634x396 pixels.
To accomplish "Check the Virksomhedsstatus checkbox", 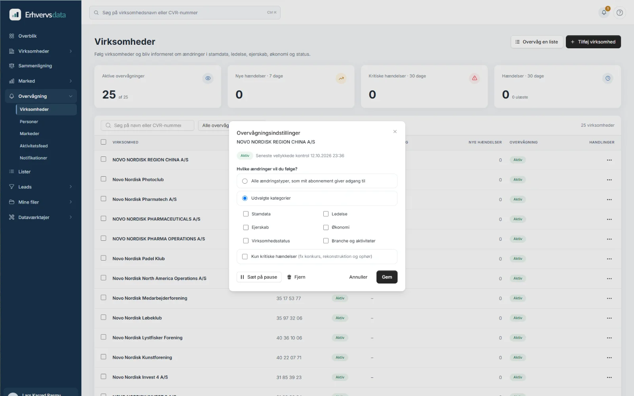I will pyautogui.click(x=246, y=241).
